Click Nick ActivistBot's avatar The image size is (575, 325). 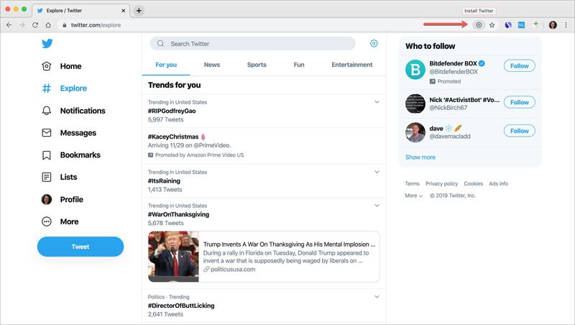coord(415,104)
